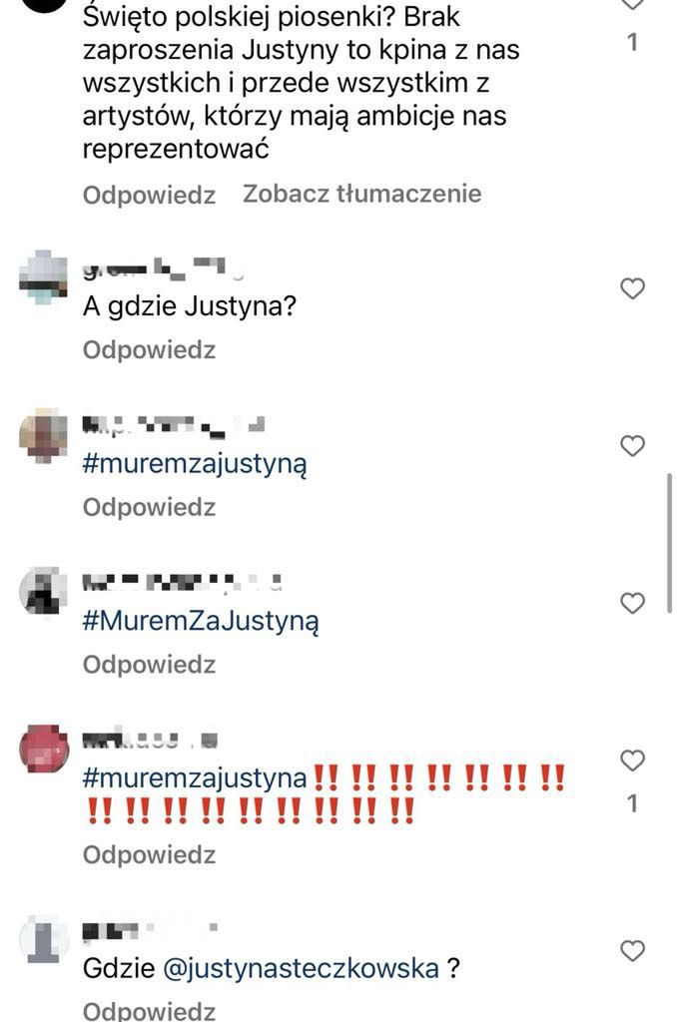Open avatar of 'A gdzie Justyna?' commenter

point(43,277)
